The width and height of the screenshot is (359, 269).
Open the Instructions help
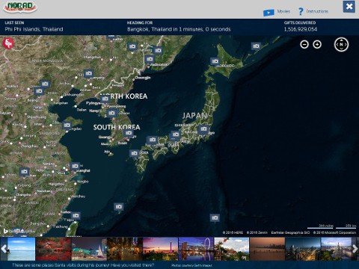pos(313,11)
